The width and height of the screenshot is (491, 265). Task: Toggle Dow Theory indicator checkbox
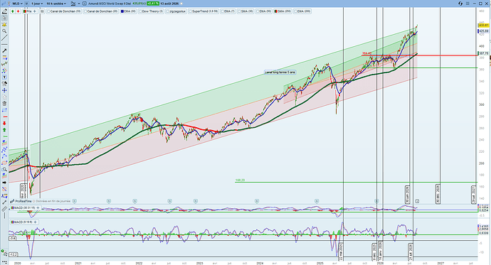(141, 11)
